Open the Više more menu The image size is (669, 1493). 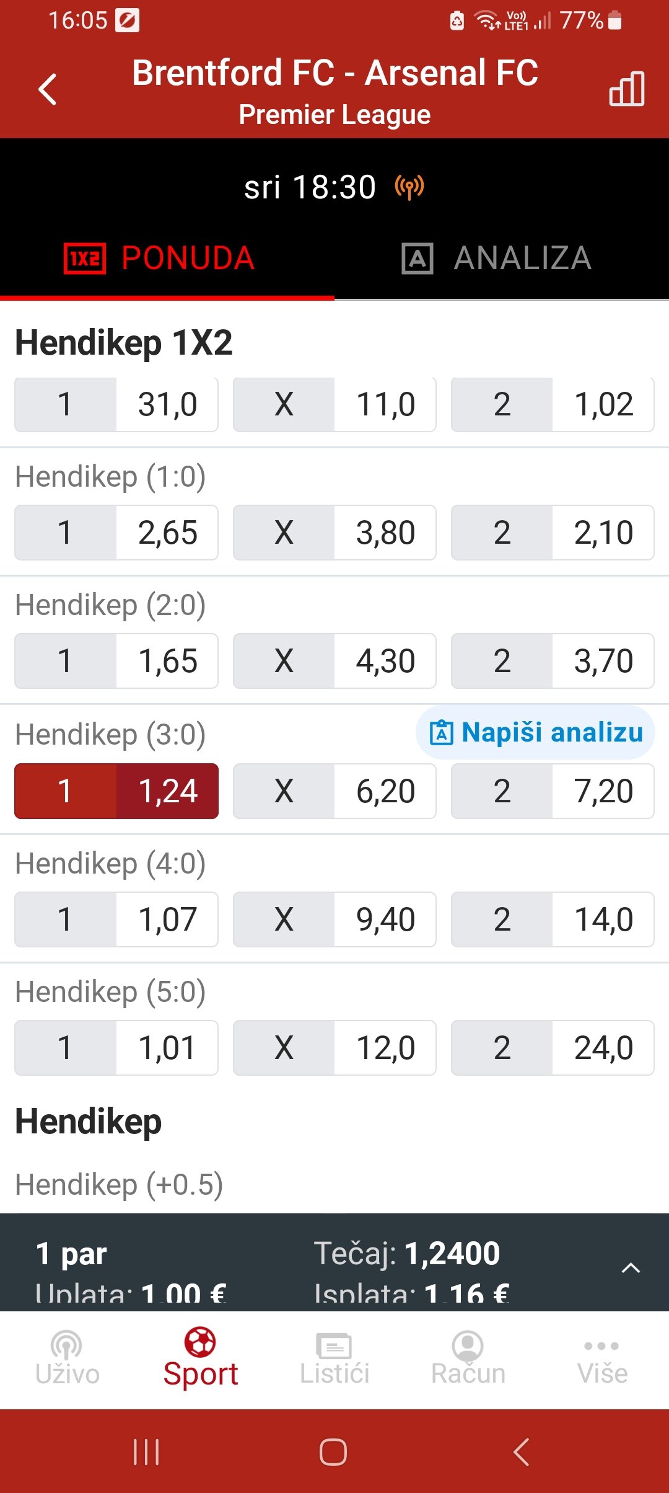coord(602,1358)
